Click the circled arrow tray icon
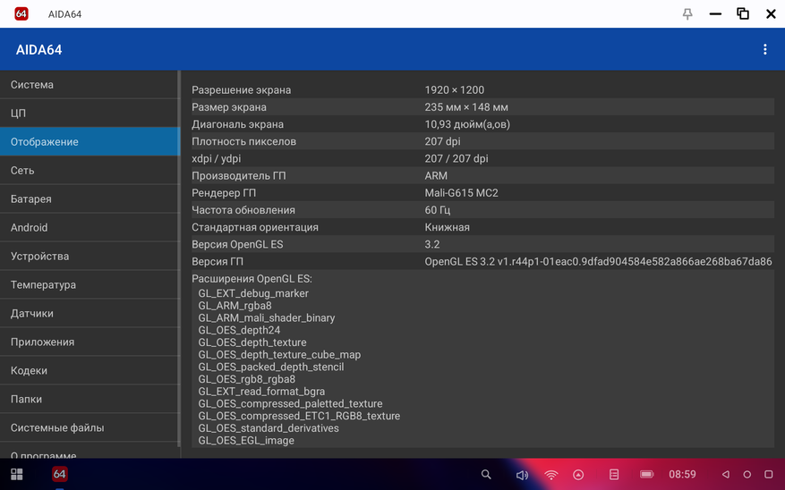 (x=578, y=475)
